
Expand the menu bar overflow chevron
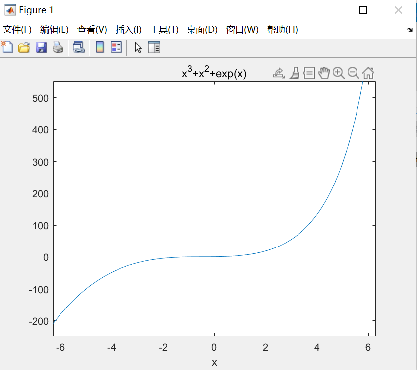(x=411, y=29)
